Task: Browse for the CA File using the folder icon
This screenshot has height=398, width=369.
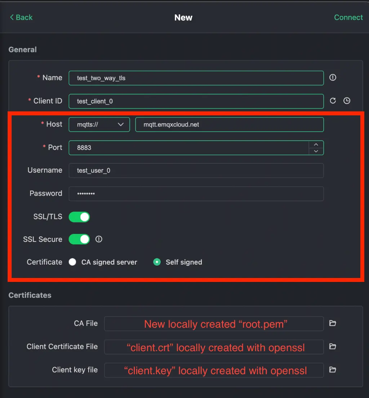Action: 332,323
